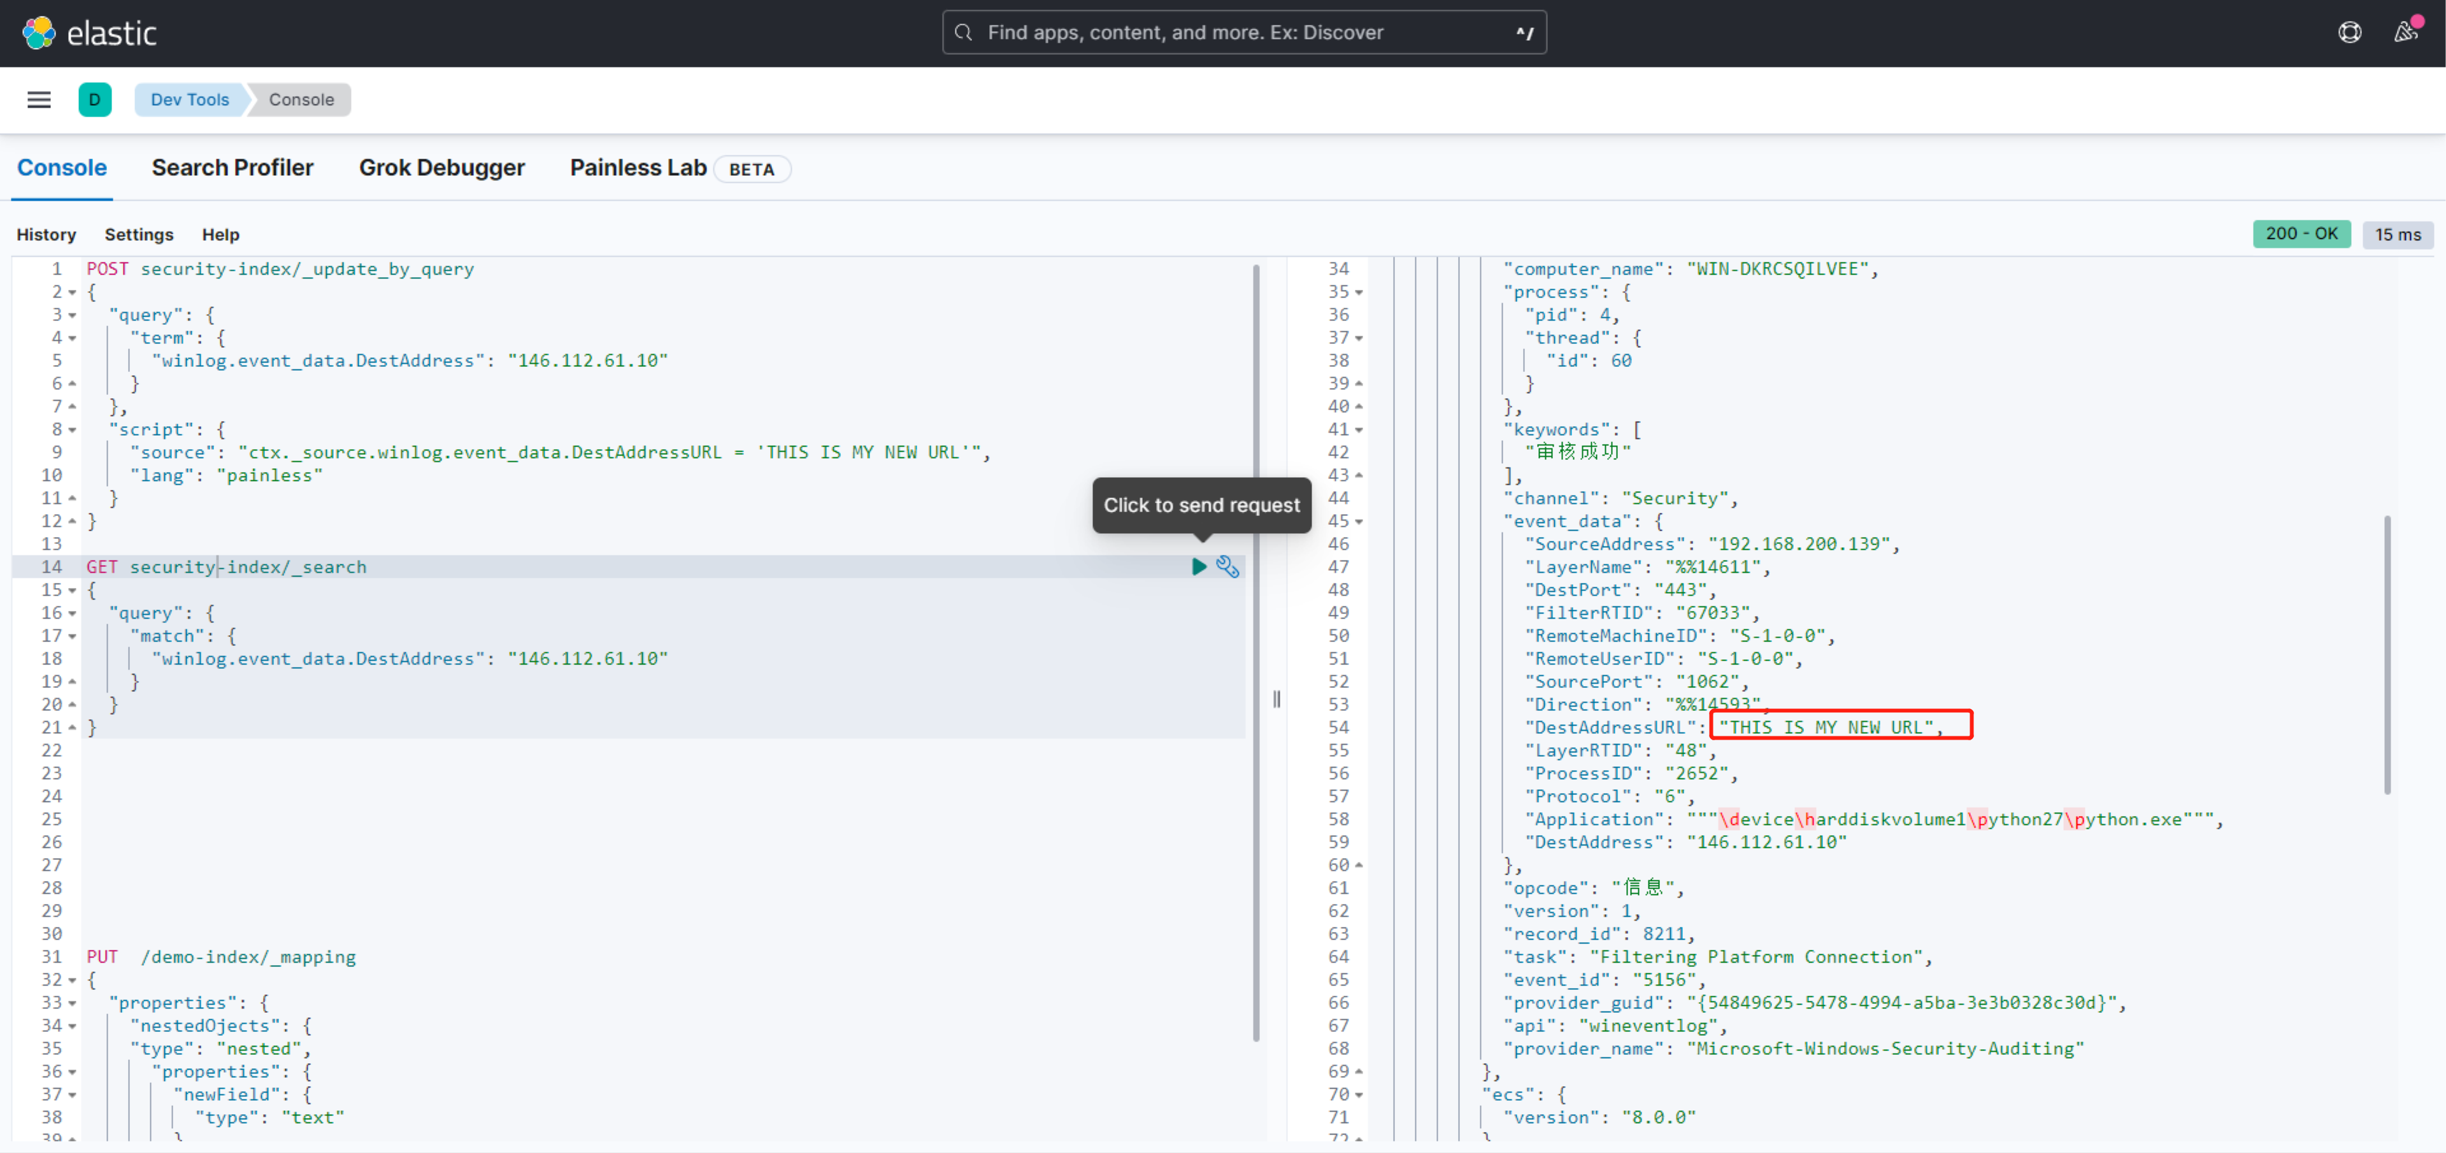This screenshot has width=2446, height=1153.
Task: Open the newsfeed notifications icon
Action: tap(2404, 33)
